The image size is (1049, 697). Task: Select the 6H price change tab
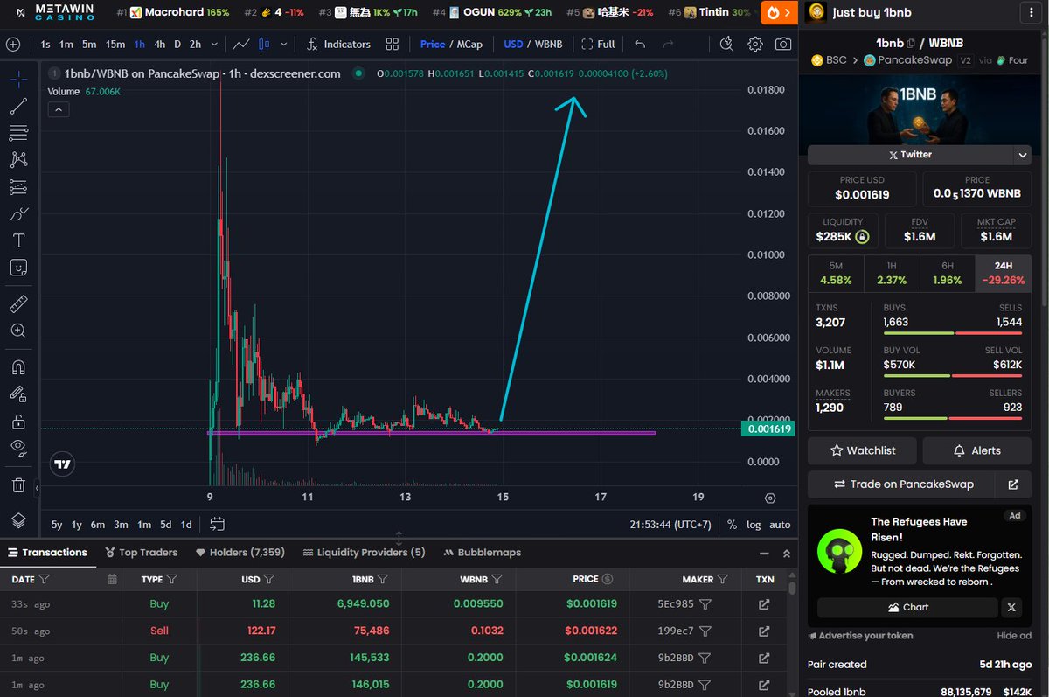point(946,273)
